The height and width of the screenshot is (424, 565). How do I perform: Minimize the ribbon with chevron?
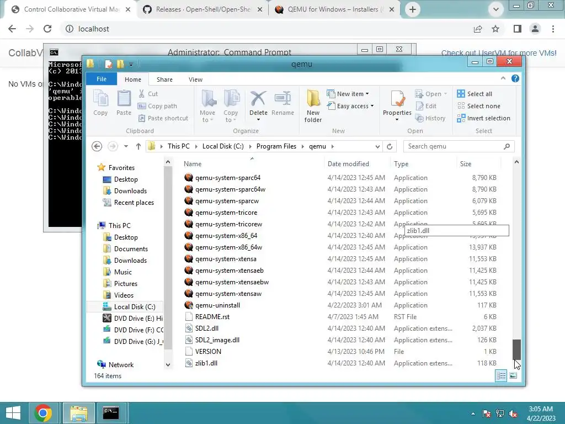(x=503, y=78)
